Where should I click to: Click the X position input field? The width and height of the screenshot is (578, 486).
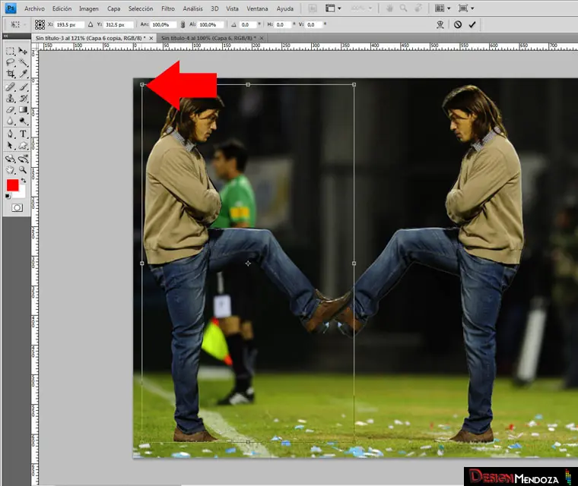[69, 24]
